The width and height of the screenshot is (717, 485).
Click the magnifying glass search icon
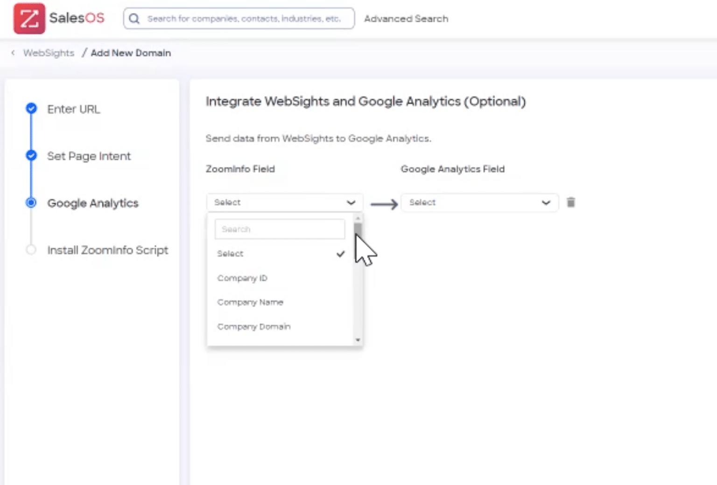tap(135, 19)
